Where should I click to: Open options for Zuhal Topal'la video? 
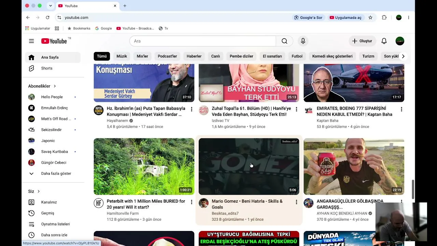tap(296, 109)
